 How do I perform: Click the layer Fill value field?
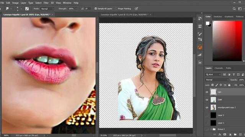[241, 85]
